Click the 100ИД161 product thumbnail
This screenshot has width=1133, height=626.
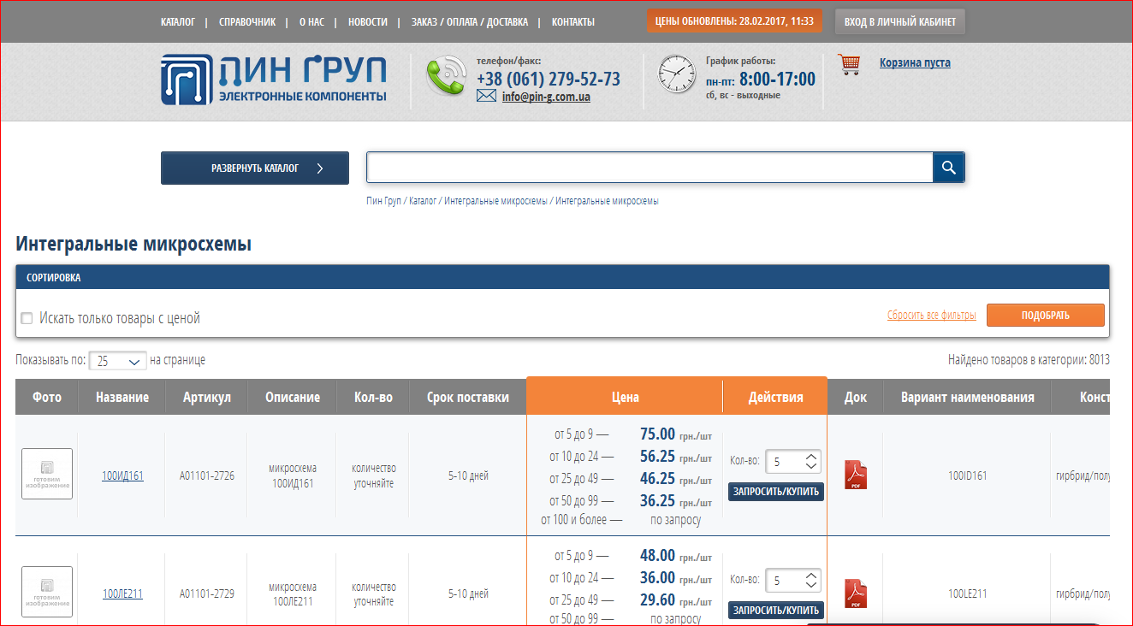(47, 473)
